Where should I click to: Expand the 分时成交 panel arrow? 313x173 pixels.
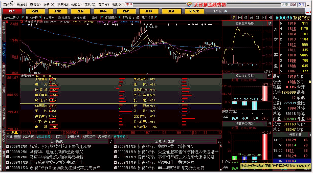[310, 135]
